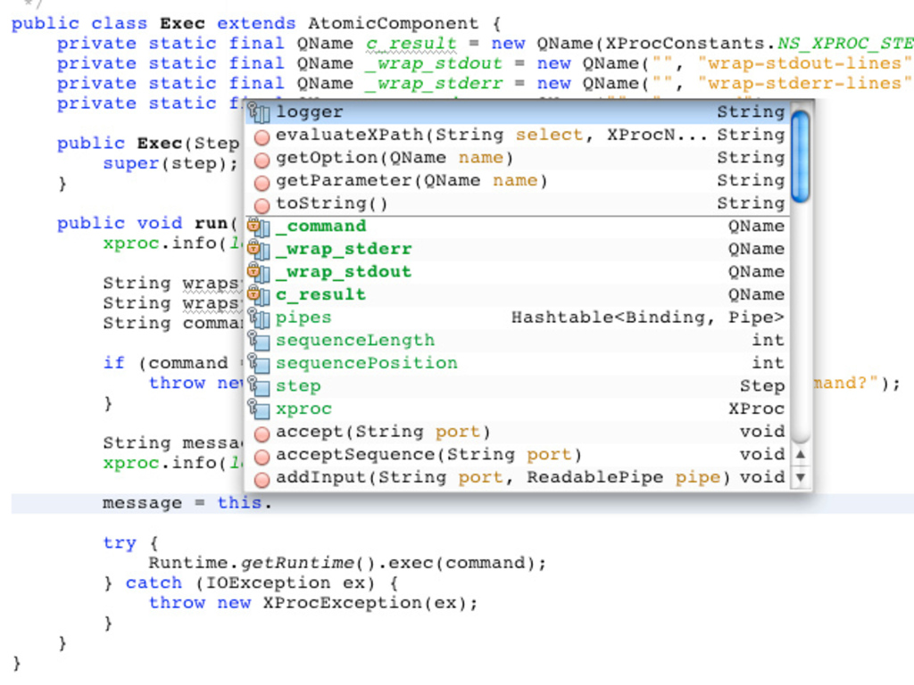This screenshot has height=685, width=914.
Task: Select pipes Hashtable<Binding, Pipe> entry
Action: pos(517,318)
